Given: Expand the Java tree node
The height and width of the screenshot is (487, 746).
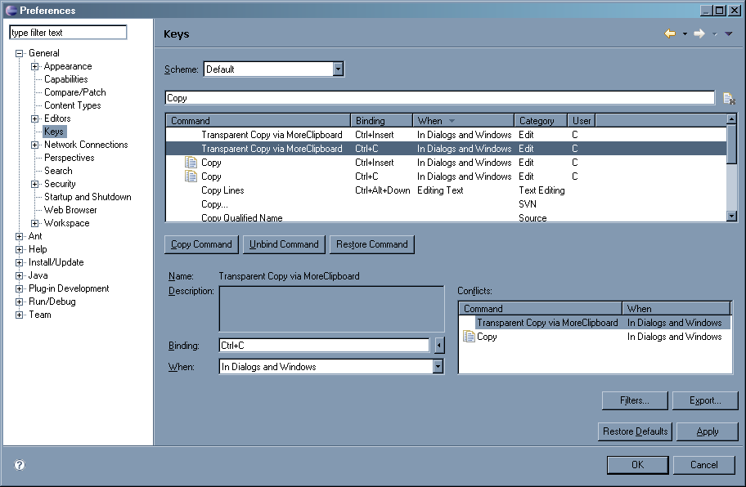Looking at the screenshot, I should pos(20,275).
